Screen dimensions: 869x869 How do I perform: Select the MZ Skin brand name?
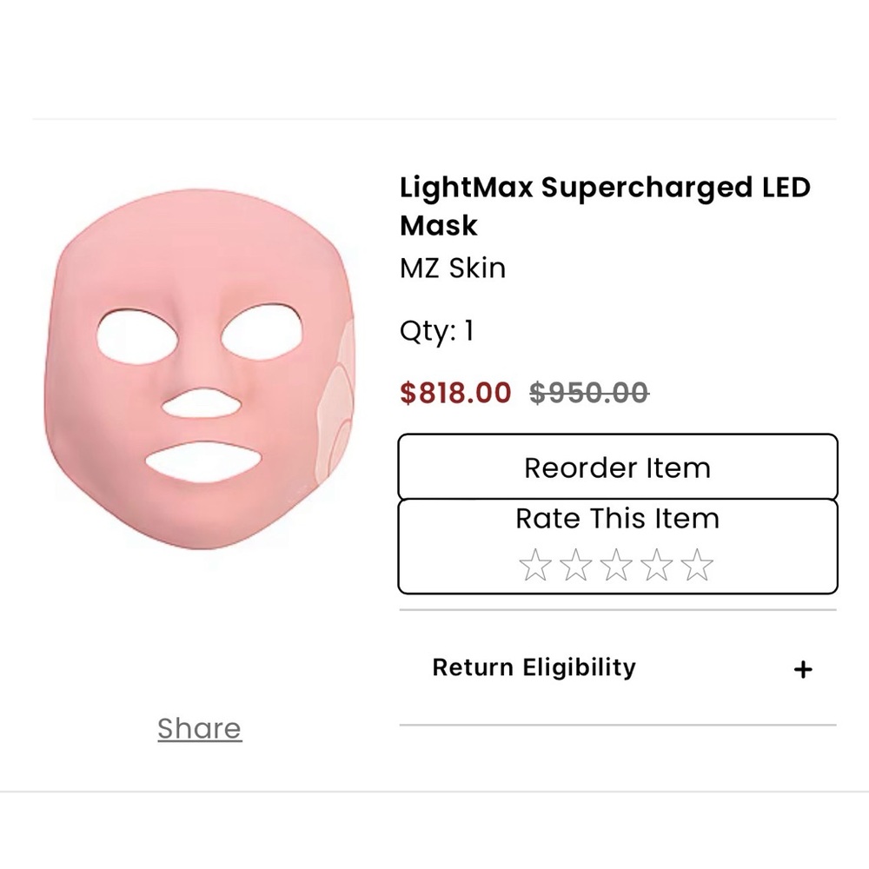(x=453, y=269)
